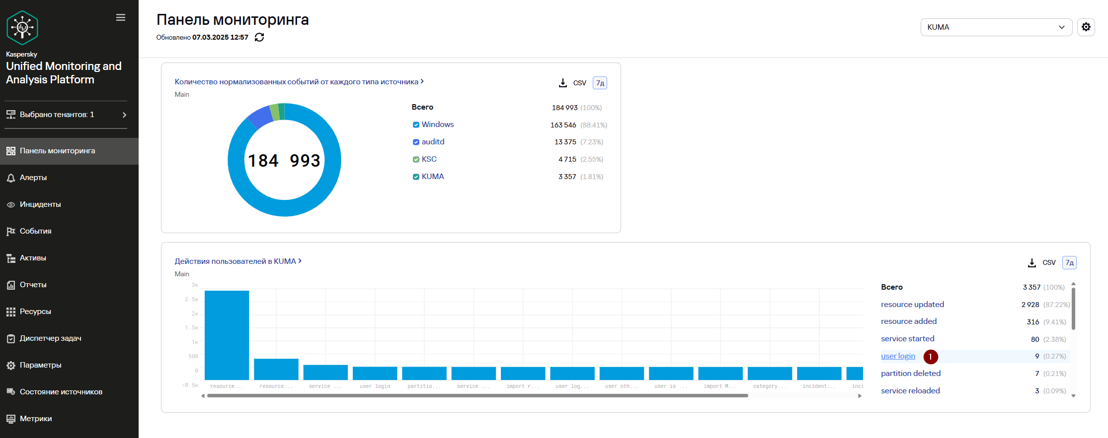
Task: Open the resource added legend link
Action: click(909, 321)
